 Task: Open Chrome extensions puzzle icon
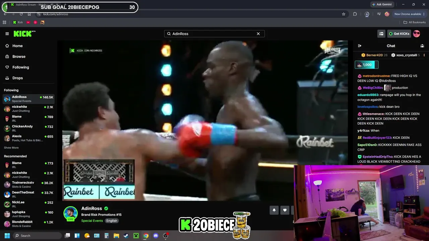355,14
